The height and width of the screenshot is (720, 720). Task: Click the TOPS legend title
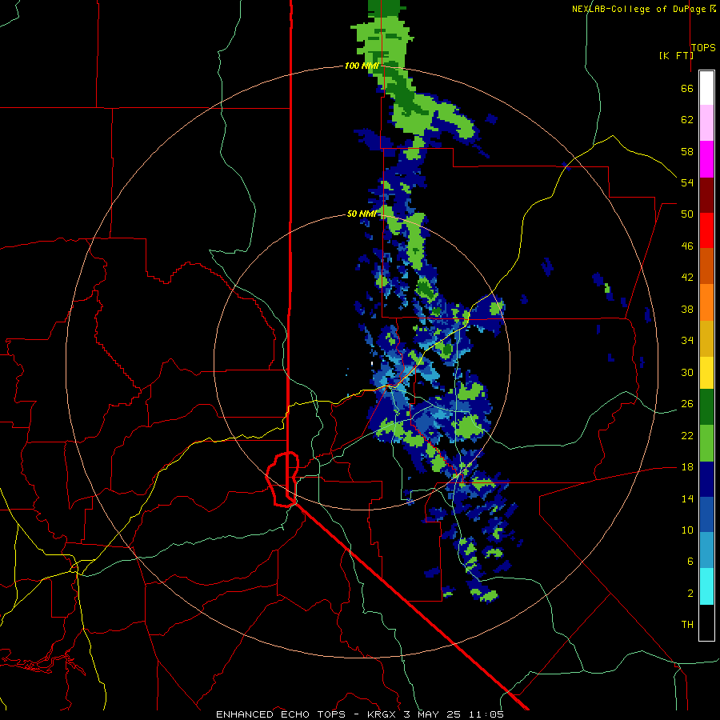pos(703,47)
